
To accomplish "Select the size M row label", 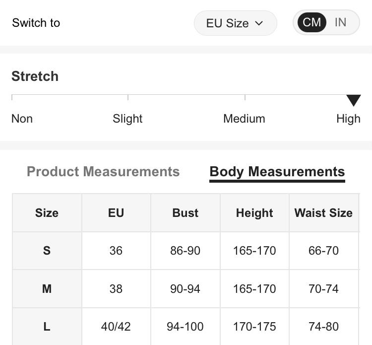I will tap(47, 288).
